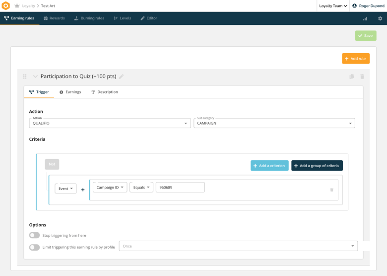Click Add a group of criteria
This screenshot has height=276, width=387.
point(317,166)
